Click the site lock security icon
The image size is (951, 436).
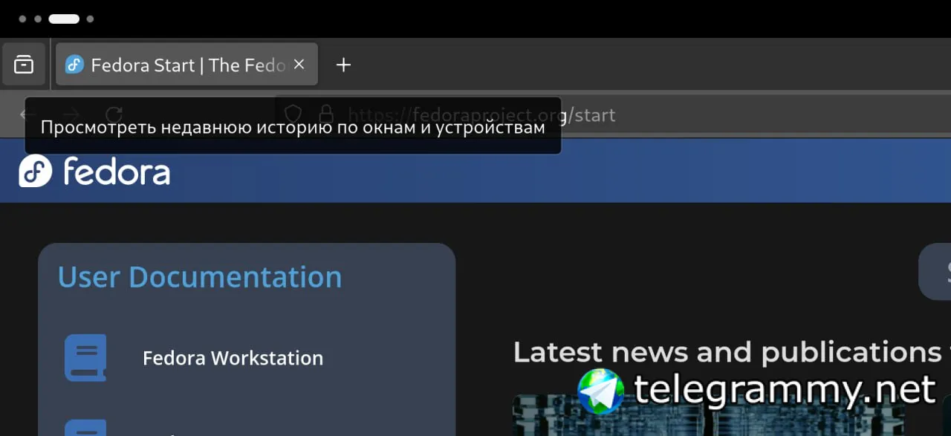click(x=325, y=114)
